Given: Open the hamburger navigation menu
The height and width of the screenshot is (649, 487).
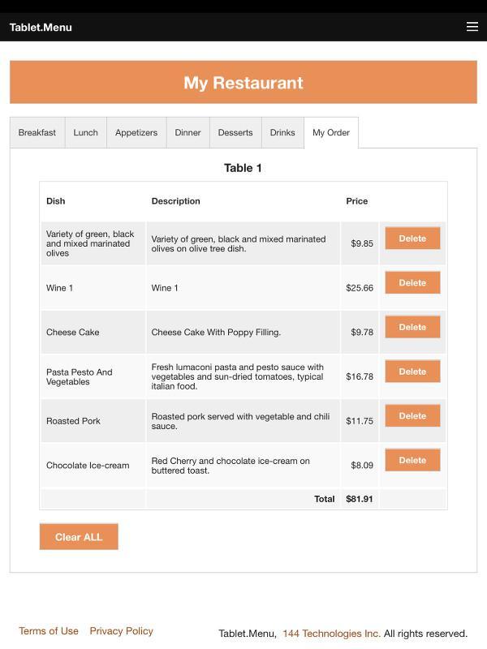Looking at the screenshot, I should tap(472, 25).
